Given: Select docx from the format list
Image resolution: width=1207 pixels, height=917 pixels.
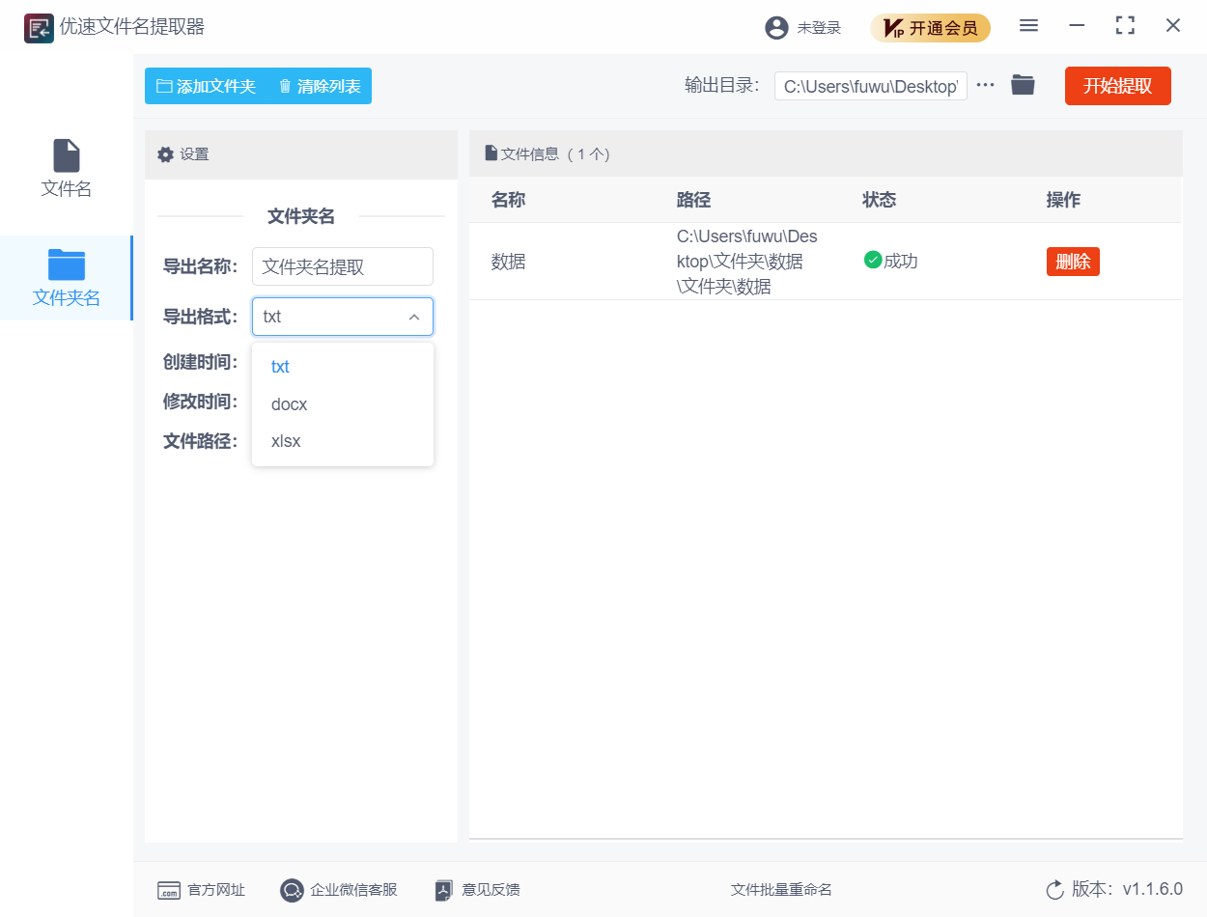Looking at the screenshot, I should click(343, 404).
